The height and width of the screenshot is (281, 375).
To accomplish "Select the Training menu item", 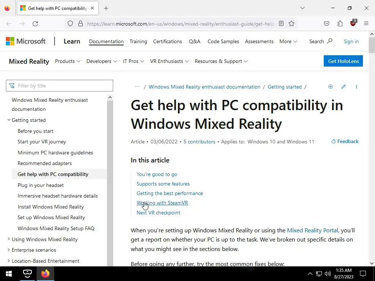I will point(138,41).
